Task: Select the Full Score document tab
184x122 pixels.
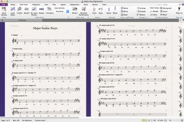Action: tap(22, 20)
